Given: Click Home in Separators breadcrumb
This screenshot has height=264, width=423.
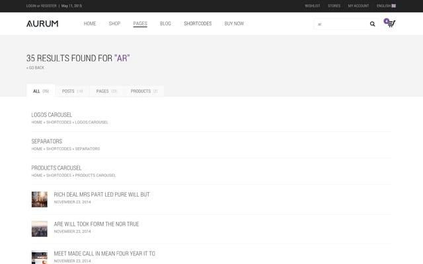Looking at the screenshot, I should pyautogui.click(x=37, y=148).
